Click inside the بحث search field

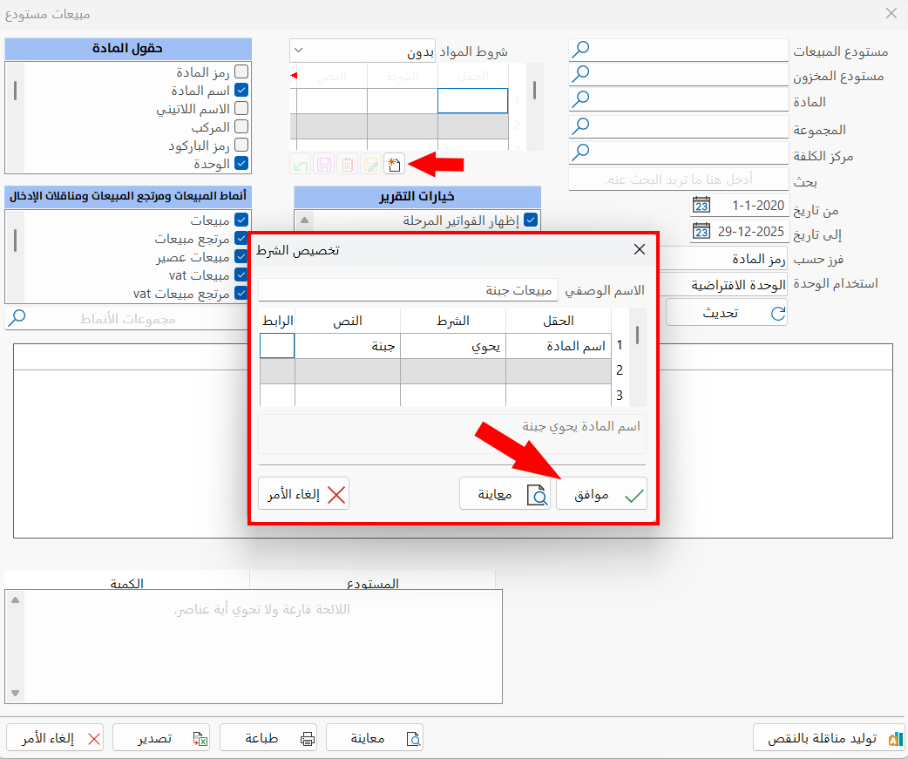680,180
